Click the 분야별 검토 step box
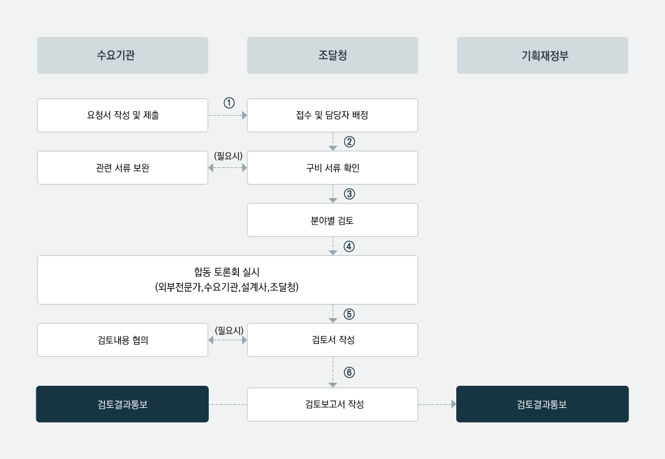The height and width of the screenshot is (459, 665). (332, 220)
